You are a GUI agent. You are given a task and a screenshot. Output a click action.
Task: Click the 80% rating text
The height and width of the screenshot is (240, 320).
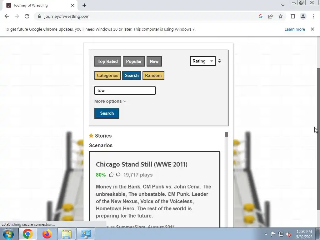101,175
